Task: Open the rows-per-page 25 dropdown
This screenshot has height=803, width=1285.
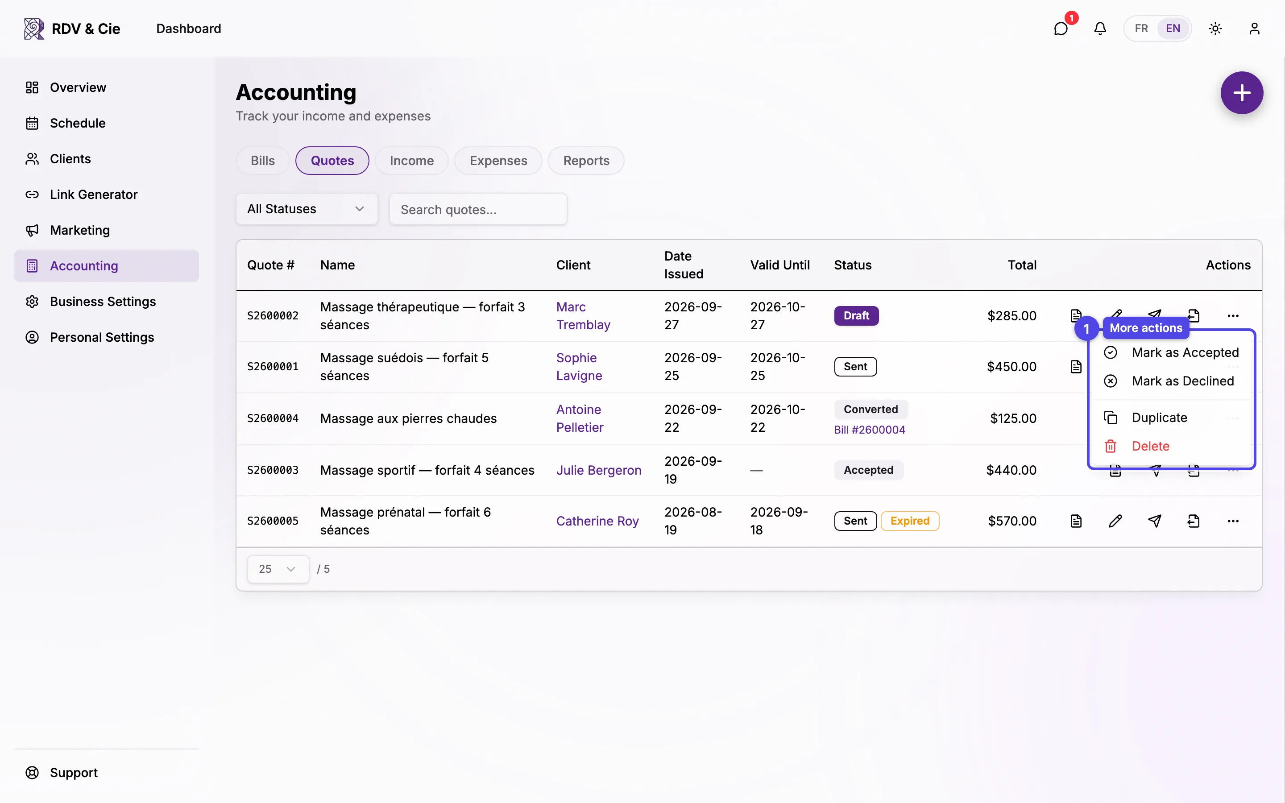Action: (x=278, y=569)
